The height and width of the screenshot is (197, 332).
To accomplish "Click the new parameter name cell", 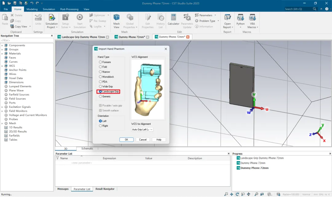I will click(x=81, y=163).
